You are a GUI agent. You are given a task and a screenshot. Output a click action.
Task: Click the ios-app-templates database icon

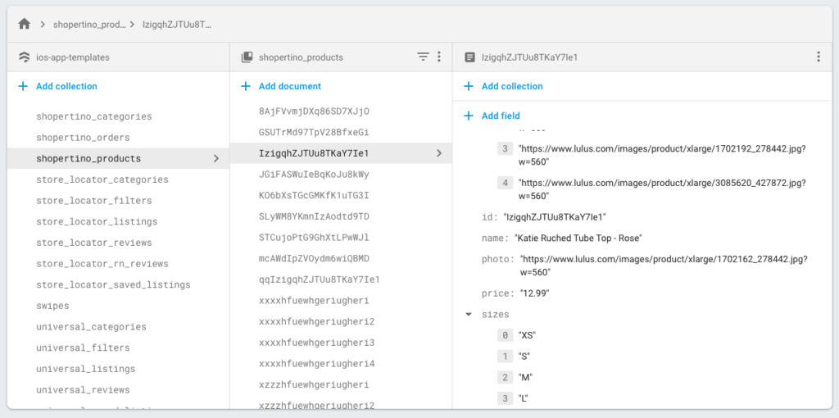(x=24, y=57)
